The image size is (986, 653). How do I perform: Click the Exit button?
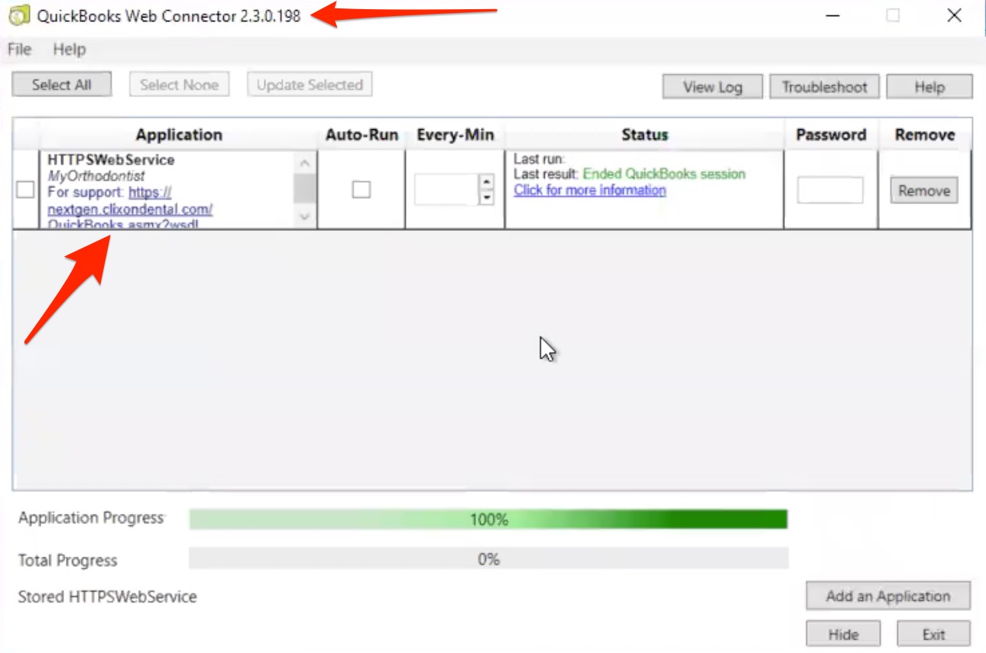pos(933,635)
